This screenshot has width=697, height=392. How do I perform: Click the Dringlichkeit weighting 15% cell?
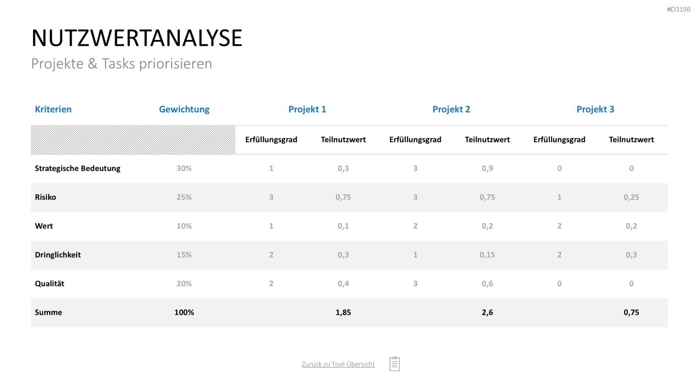pyautogui.click(x=184, y=255)
